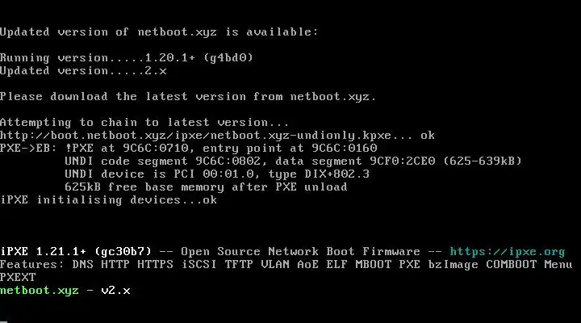Click the boot.netboot.xyz kpxe URL
581x323 pixels.
210,136
